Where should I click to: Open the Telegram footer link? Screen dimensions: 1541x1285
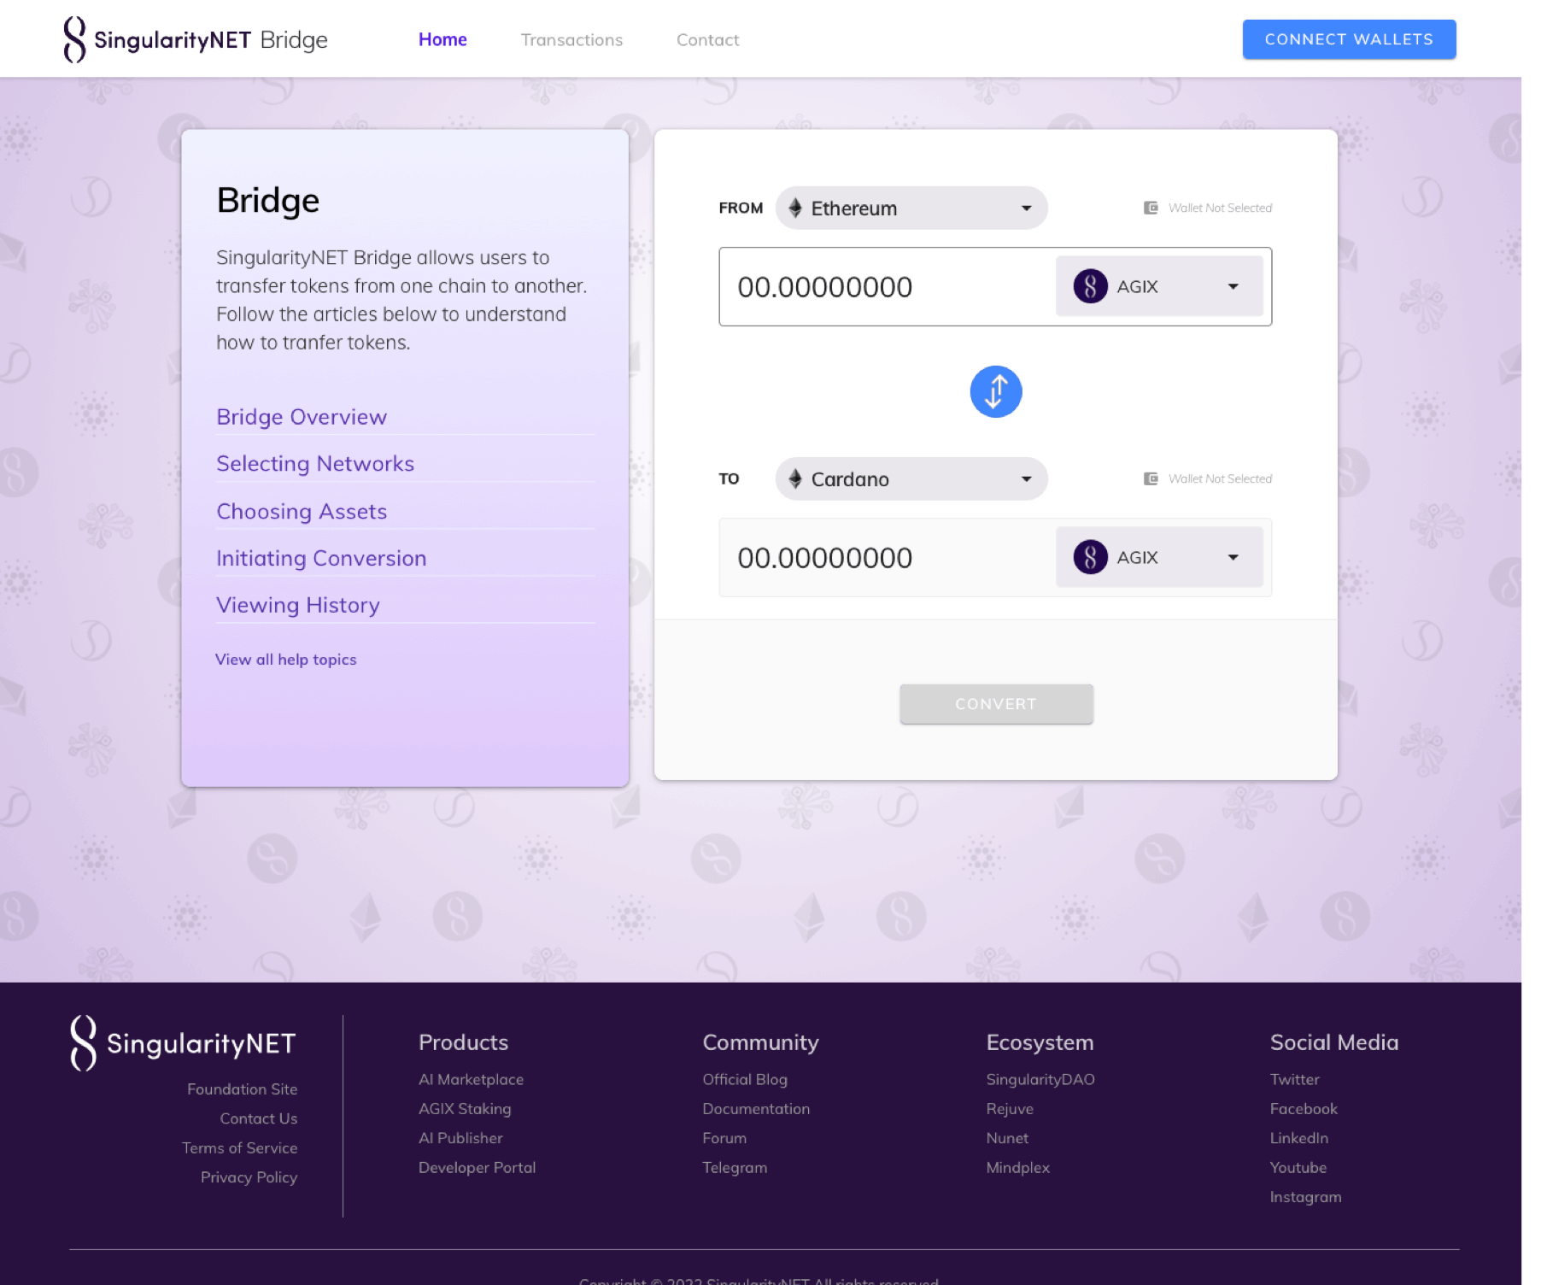pyautogui.click(x=735, y=1168)
